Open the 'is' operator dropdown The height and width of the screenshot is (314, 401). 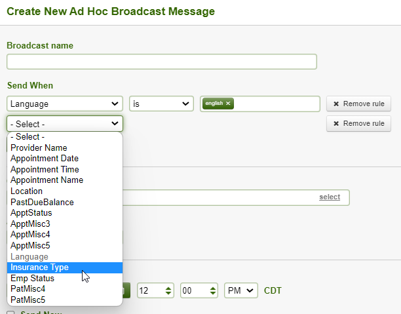(x=161, y=104)
